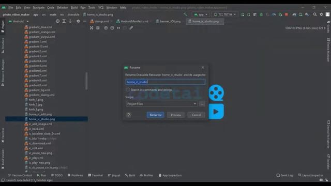
Task: Select gradient_bg.xml in project tree
Action: click(x=39, y=90)
